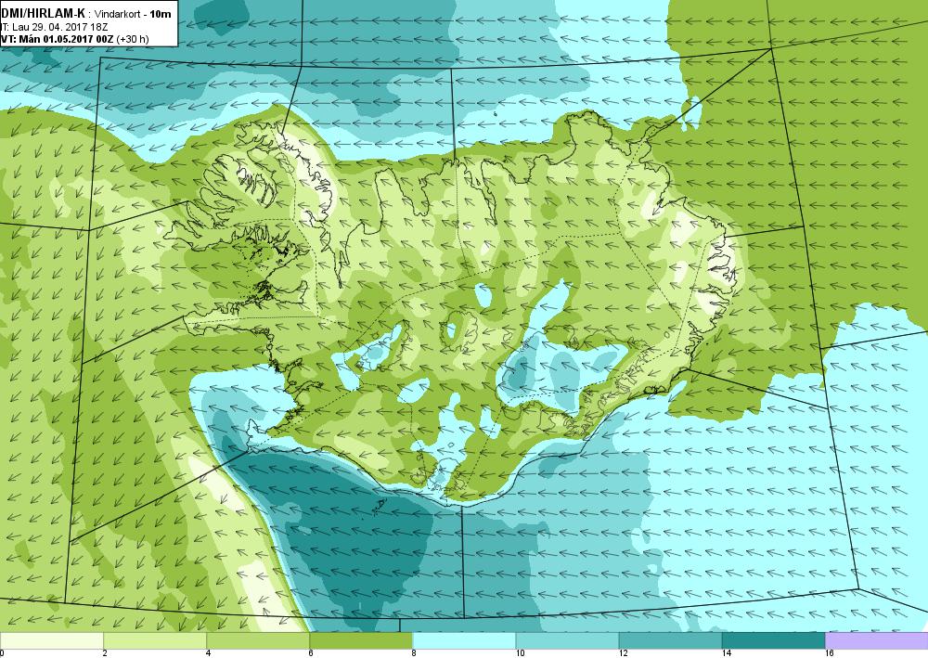This screenshot has width=928, height=658.
Task: Click the small Grímsey island dot north of Iceland
Action: coord(495,113)
